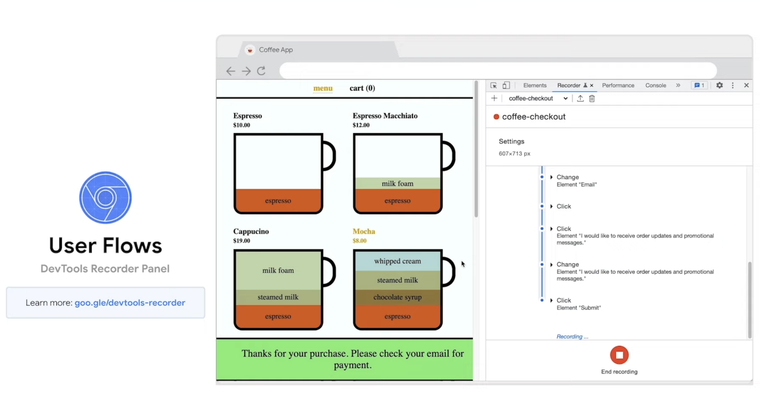Click the browser reload icon
The width and height of the screenshot is (760, 416).
pos(261,71)
